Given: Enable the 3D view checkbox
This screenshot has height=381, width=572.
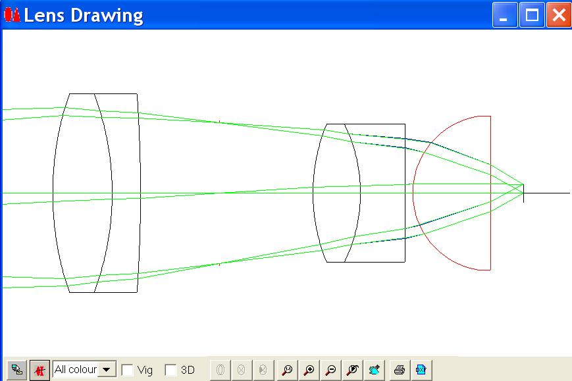Looking at the screenshot, I should 170,370.
